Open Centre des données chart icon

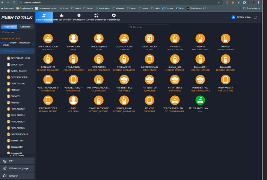[62, 15]
